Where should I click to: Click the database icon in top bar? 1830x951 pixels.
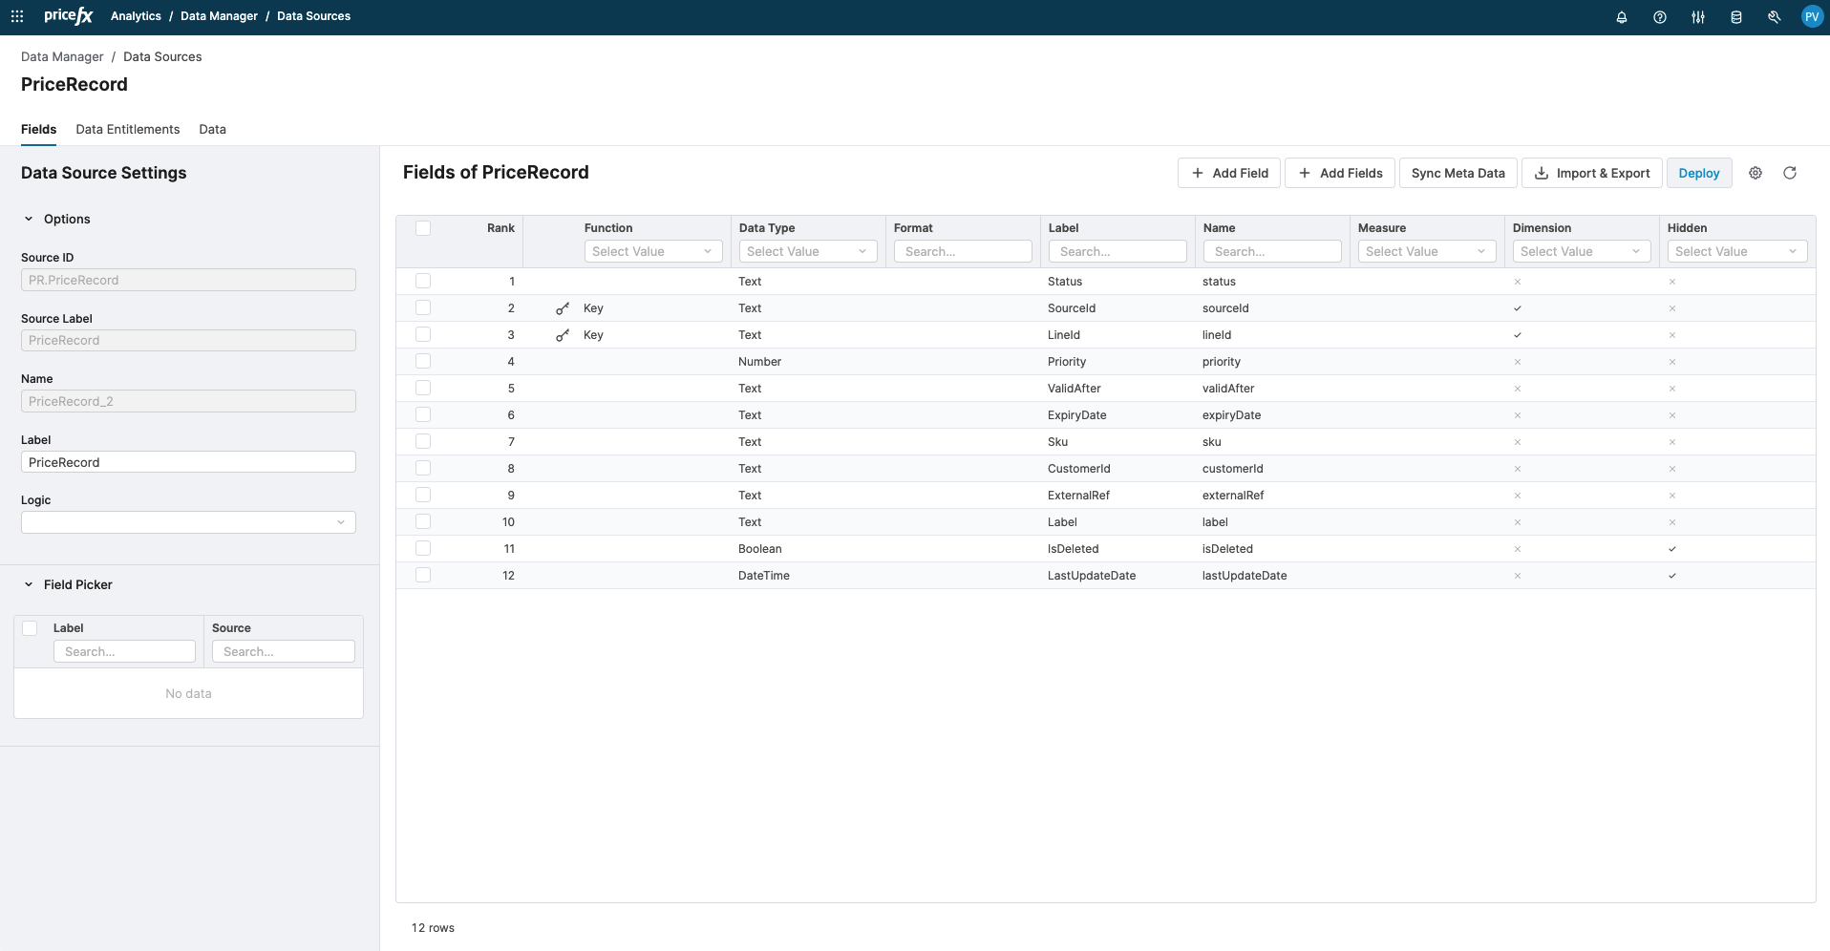(1735, 17)
